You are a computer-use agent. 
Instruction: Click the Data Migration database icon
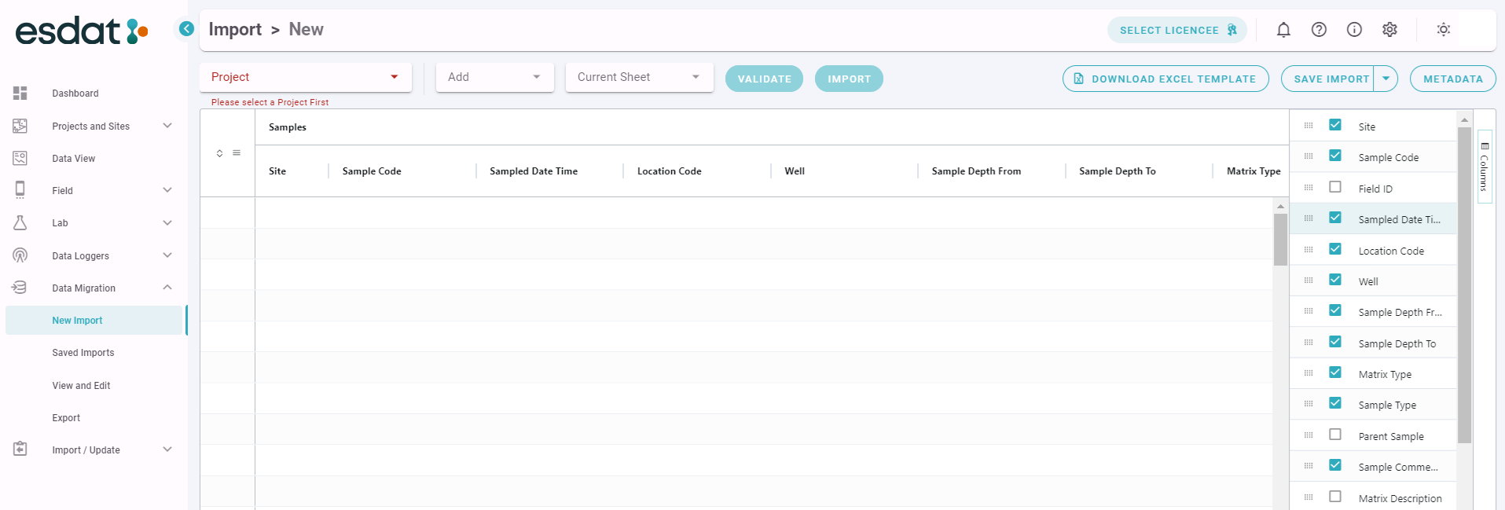pos(20,288)
